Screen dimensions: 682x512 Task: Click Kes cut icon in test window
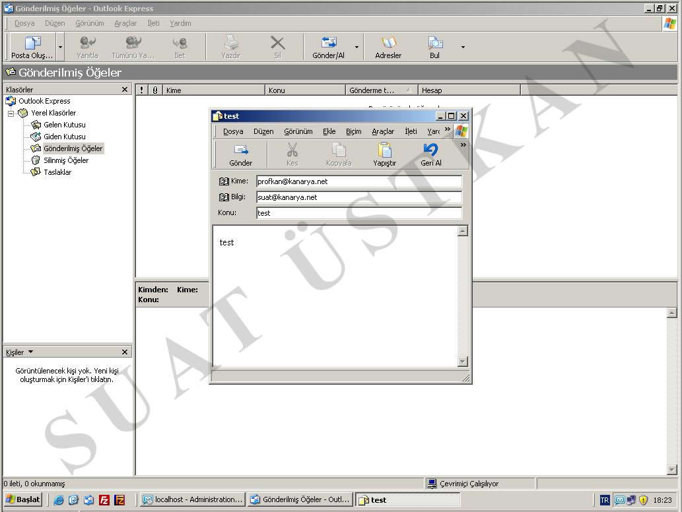pyautogui.click(x=292, y=155)
